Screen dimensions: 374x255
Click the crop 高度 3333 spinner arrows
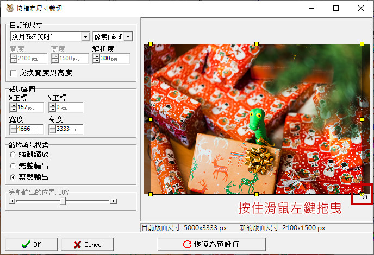(52, 129)
